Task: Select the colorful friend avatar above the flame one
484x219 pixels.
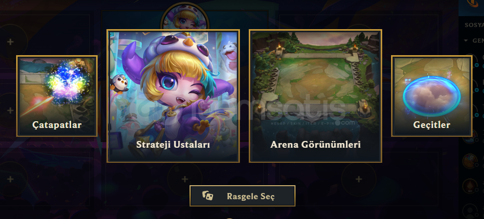Action: pyautogui.click(x=470, y=161)
